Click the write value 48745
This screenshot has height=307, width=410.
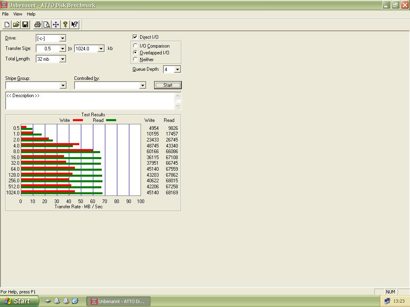(x=153, y=146)
